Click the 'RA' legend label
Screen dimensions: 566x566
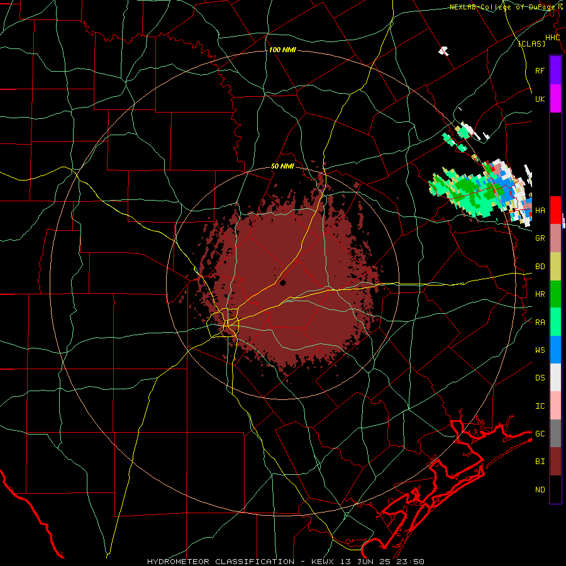(x=540, y=322)
